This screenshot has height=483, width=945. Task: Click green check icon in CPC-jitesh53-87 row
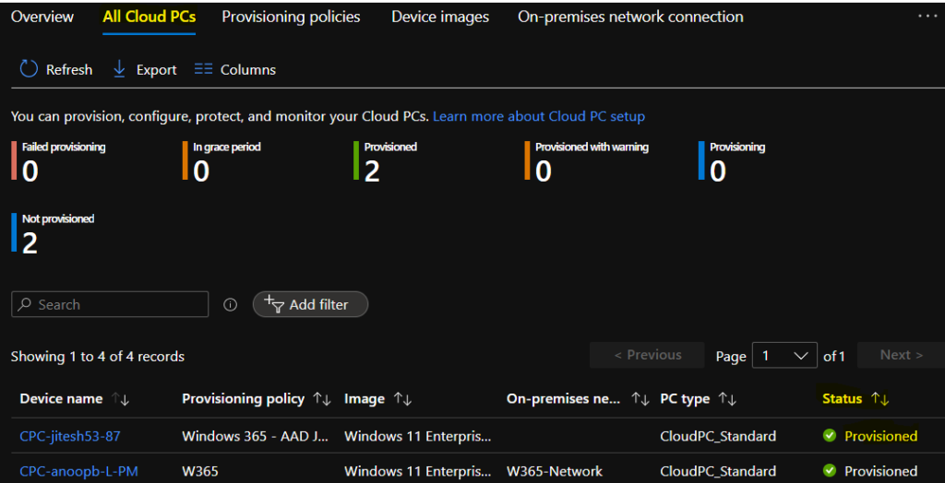tap(830, 436)
